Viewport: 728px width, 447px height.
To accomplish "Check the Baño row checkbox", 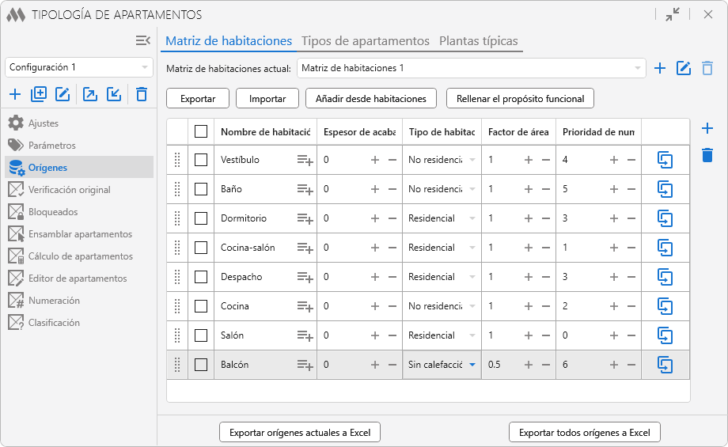I will tap(201, 189).
